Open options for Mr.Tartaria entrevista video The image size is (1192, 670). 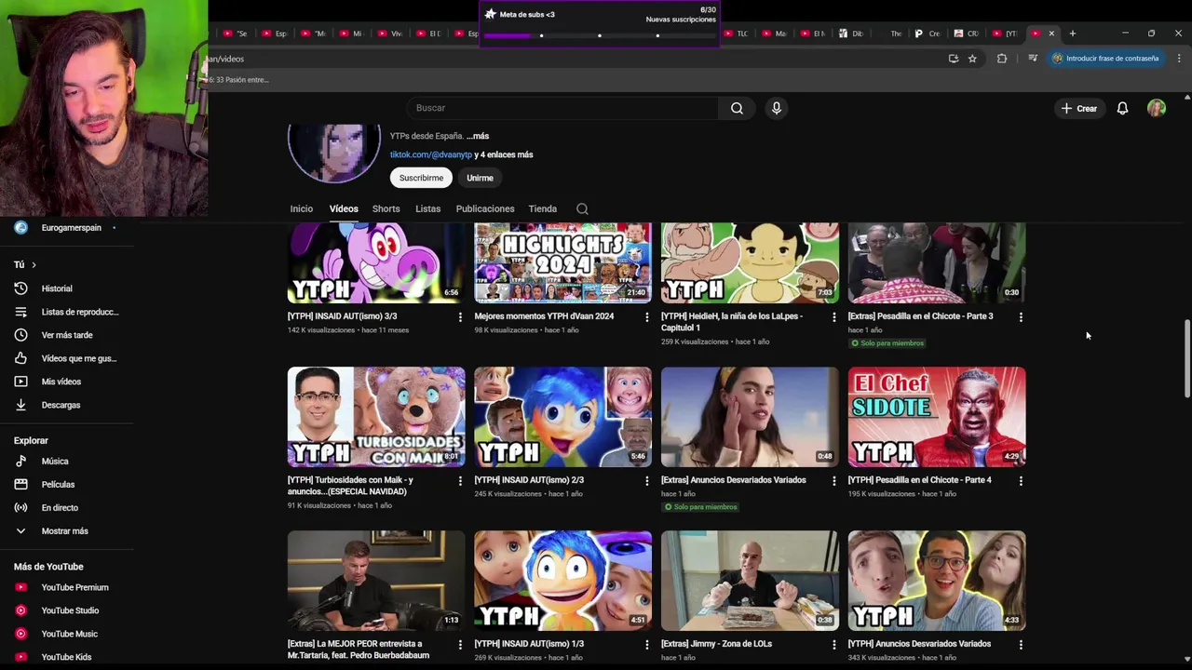[459, 645]
